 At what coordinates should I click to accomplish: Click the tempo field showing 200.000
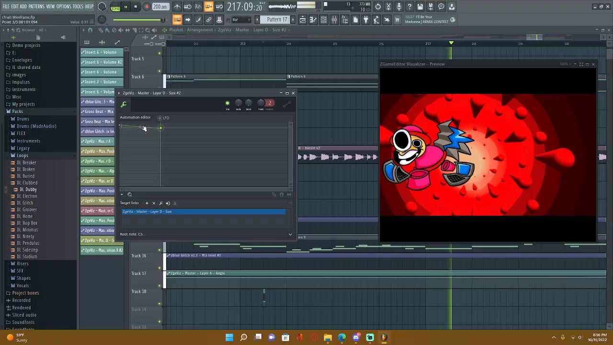pos(160,7)
